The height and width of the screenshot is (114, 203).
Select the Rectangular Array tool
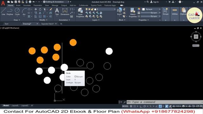44,16
